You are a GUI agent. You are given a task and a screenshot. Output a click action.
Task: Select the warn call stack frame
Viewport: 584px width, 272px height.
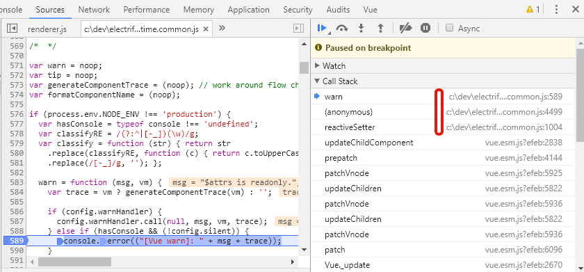click(x=444, y=97)
